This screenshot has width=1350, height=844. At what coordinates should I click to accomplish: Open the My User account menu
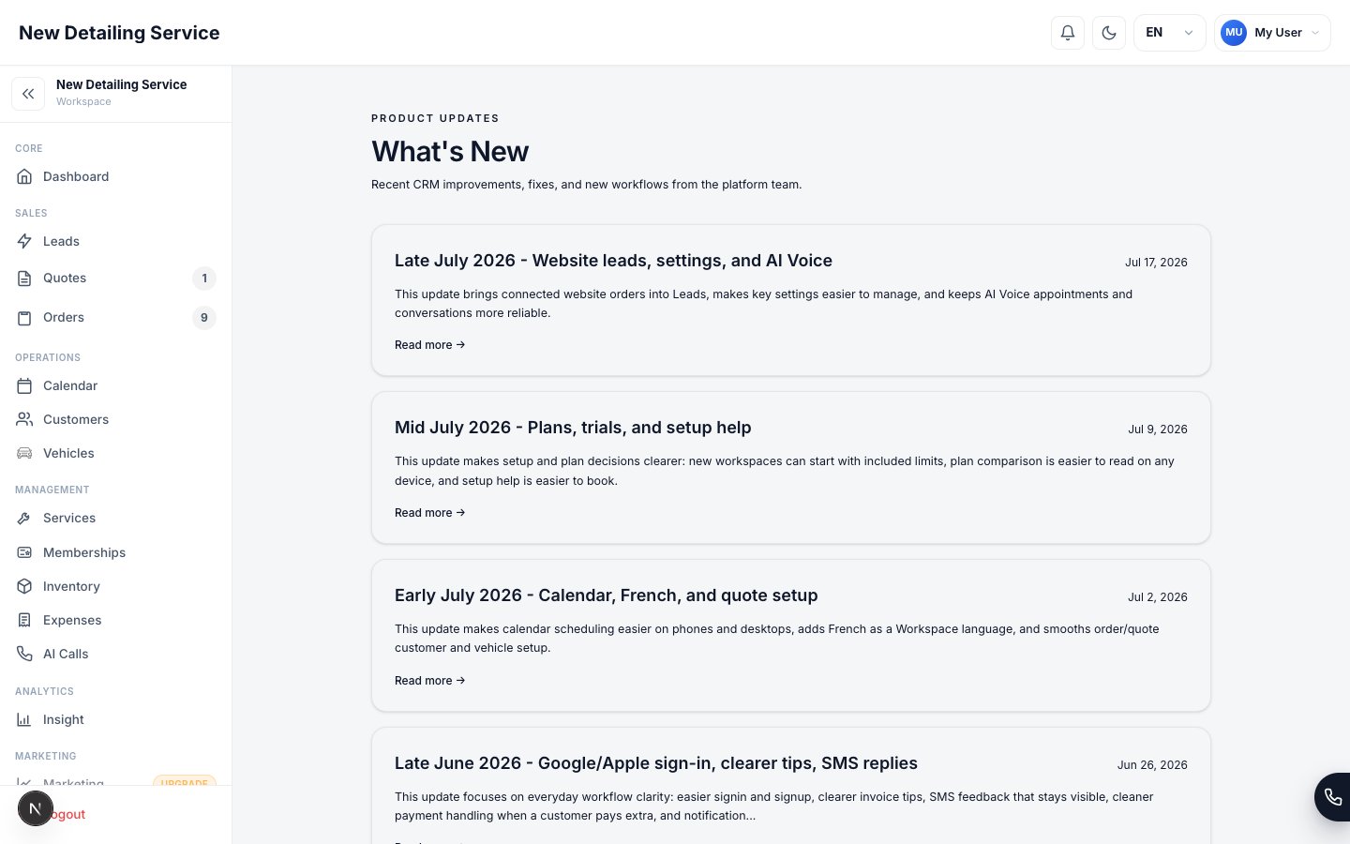pyautogui.click(x=1272, y=33)
